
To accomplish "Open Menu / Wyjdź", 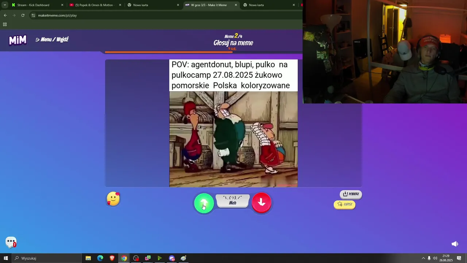I will pos(52,39).
